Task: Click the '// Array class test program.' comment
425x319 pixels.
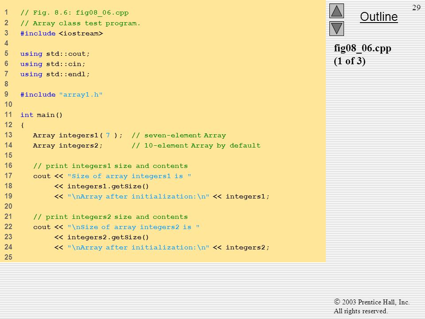Action: 80,23
